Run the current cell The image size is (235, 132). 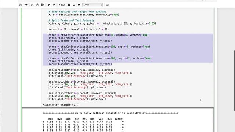[x=62, y=5]
